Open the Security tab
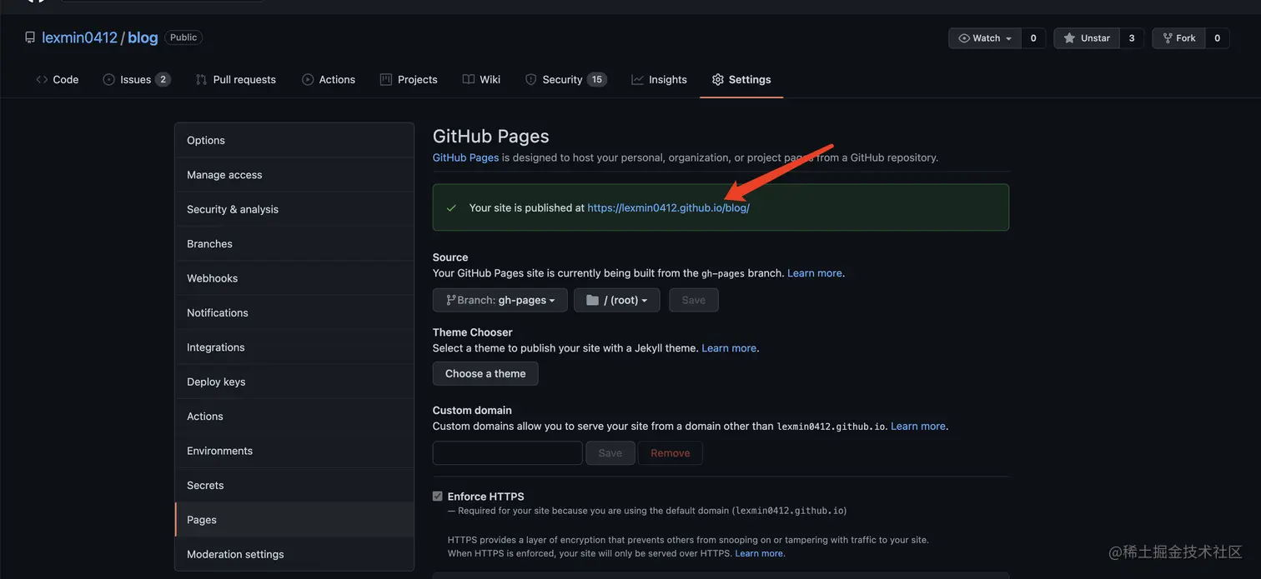Image resolution: width=1261 pixels, height=579 pixels. 565,79
